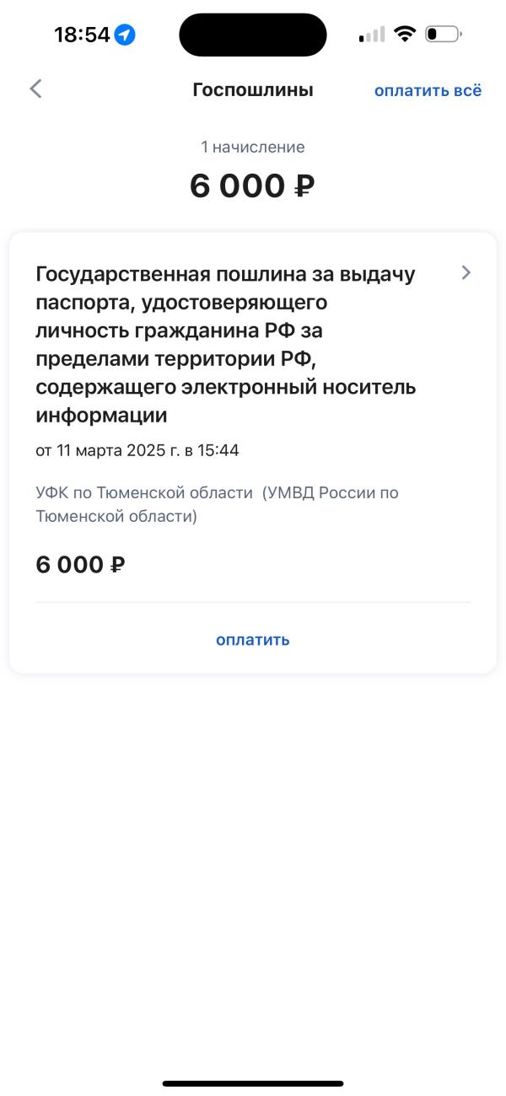506x1096 pixels.
Task: Tap the date 'от 11 марта 2025 г.' line
Action: click(x=137, y=451)
